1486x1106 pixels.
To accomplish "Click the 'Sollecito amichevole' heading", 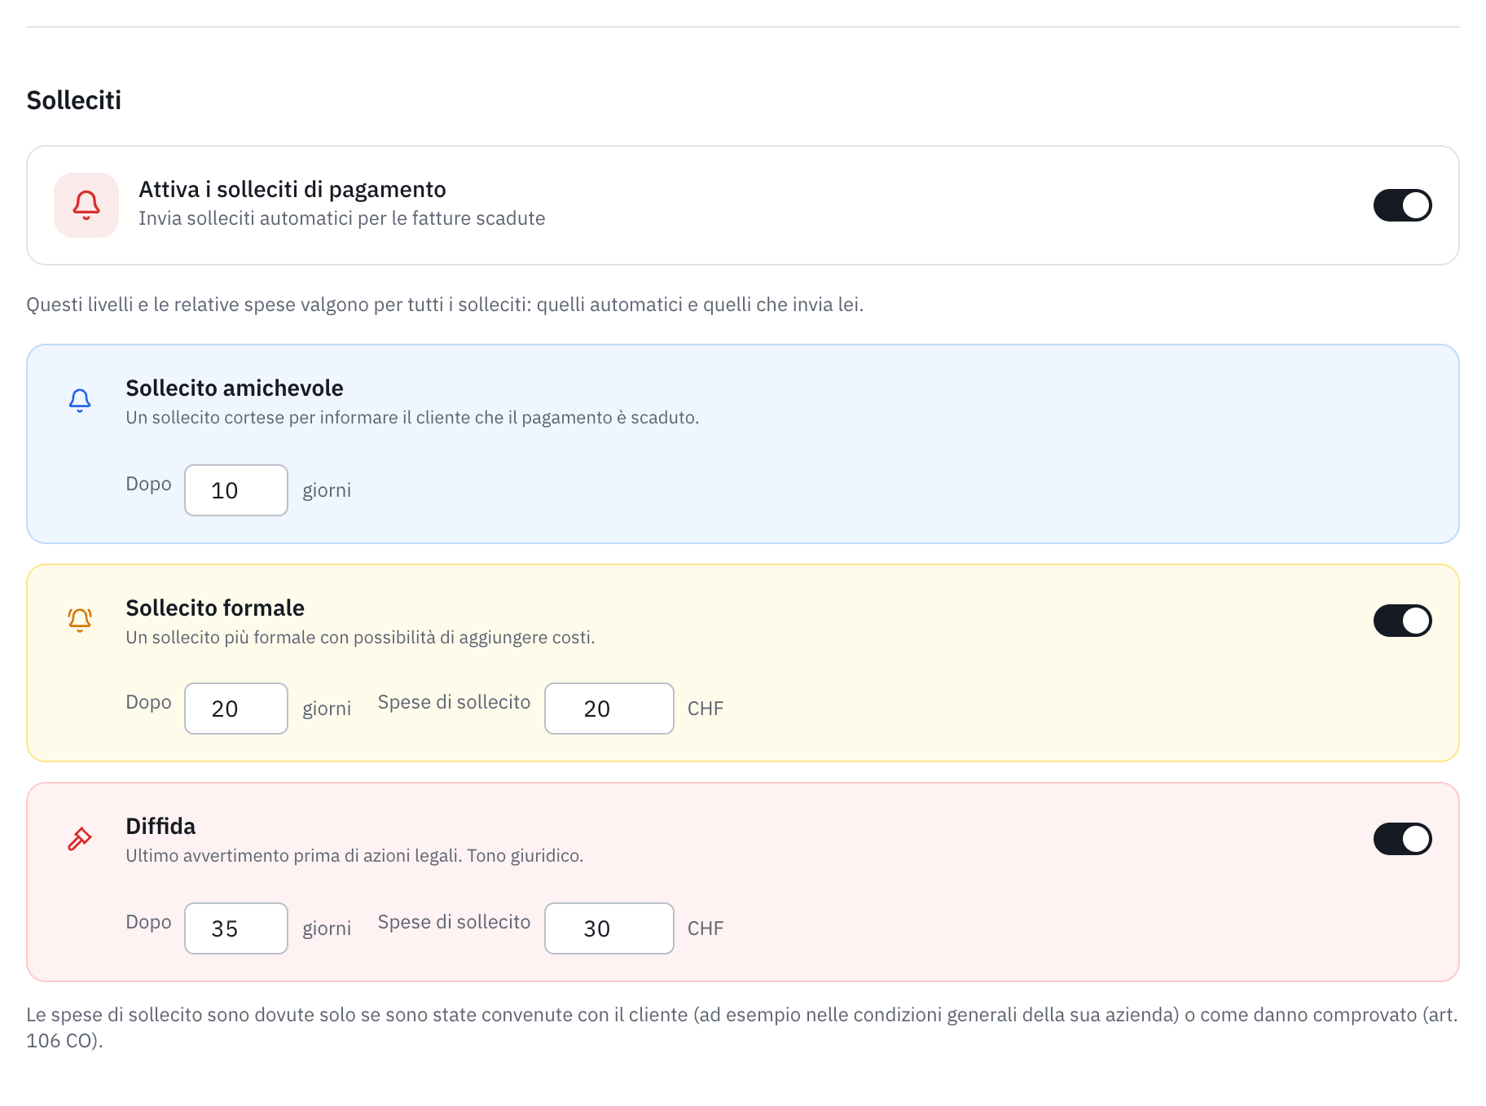I will (x=235, y=388).
